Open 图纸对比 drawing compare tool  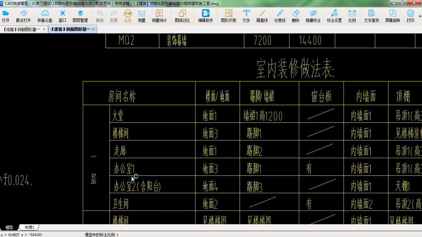point(182,16)
